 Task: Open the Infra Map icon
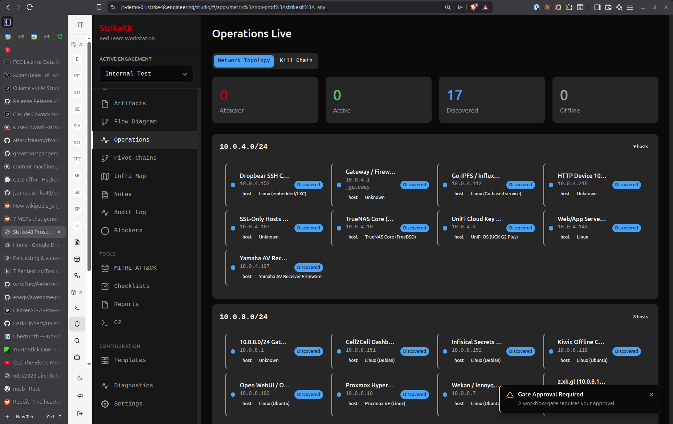[x=105, y=176]
